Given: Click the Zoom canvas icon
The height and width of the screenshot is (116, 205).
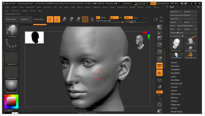Looking at the screenshot, I should [x=159, y=44].
